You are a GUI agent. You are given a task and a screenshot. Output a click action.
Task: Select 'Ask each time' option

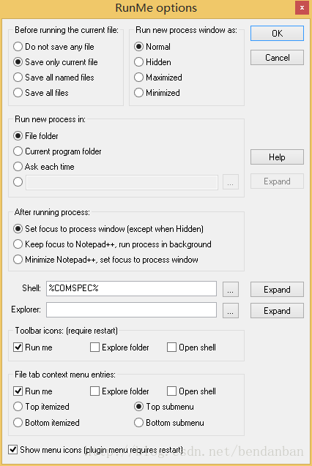(x=44, y=167)
